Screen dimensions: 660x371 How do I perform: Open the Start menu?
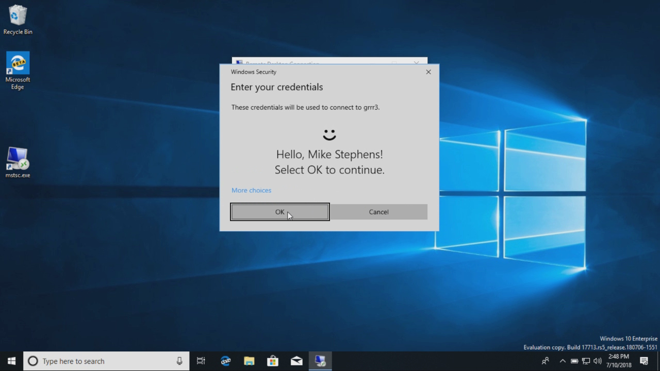(10, 361)
